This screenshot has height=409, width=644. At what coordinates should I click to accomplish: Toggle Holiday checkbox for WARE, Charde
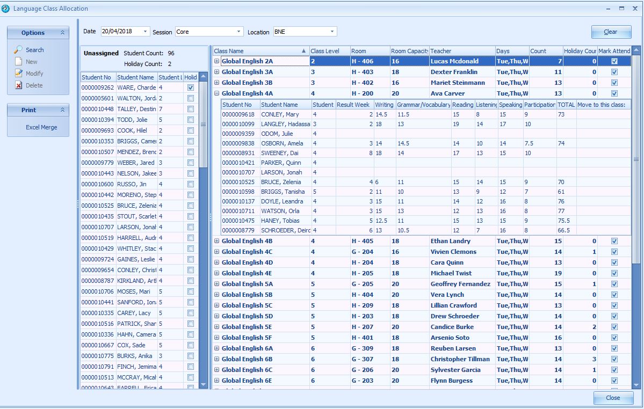point(191,87)
